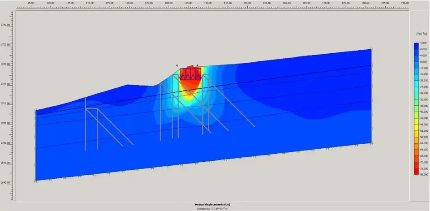Viewport: 430px width, 211px height.
Task: Click legend value -32.000
Action: coord(423,99)
